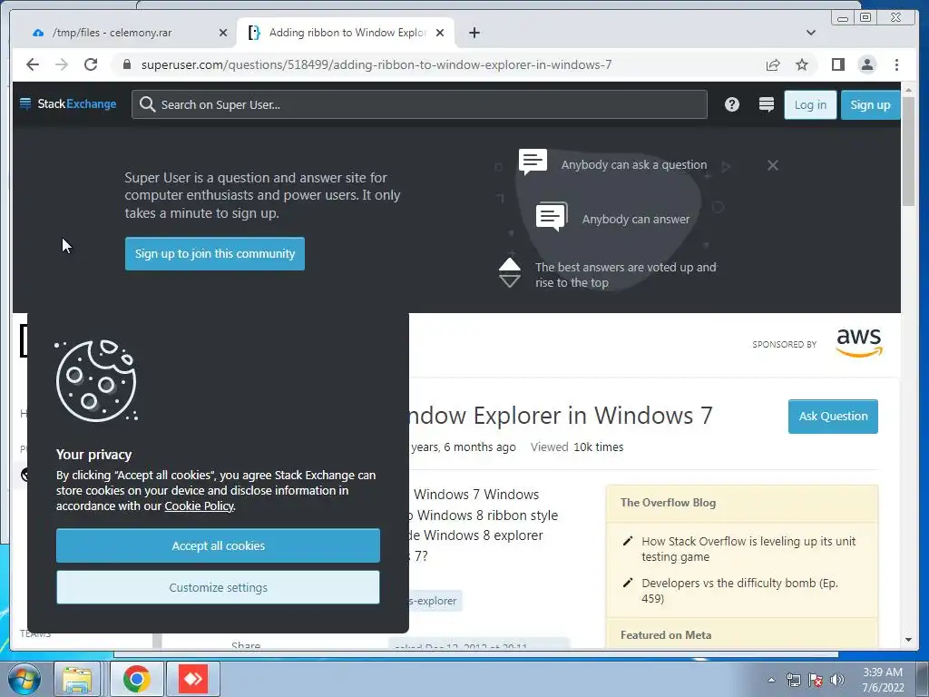This screenshot has width=929, height=697.
Task: Open a new browser tab
Action: (474, 33)
